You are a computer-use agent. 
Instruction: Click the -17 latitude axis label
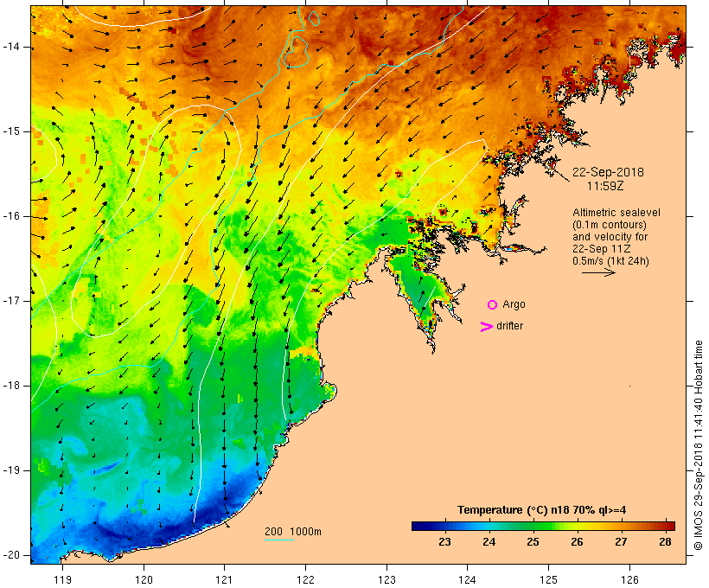10,301
